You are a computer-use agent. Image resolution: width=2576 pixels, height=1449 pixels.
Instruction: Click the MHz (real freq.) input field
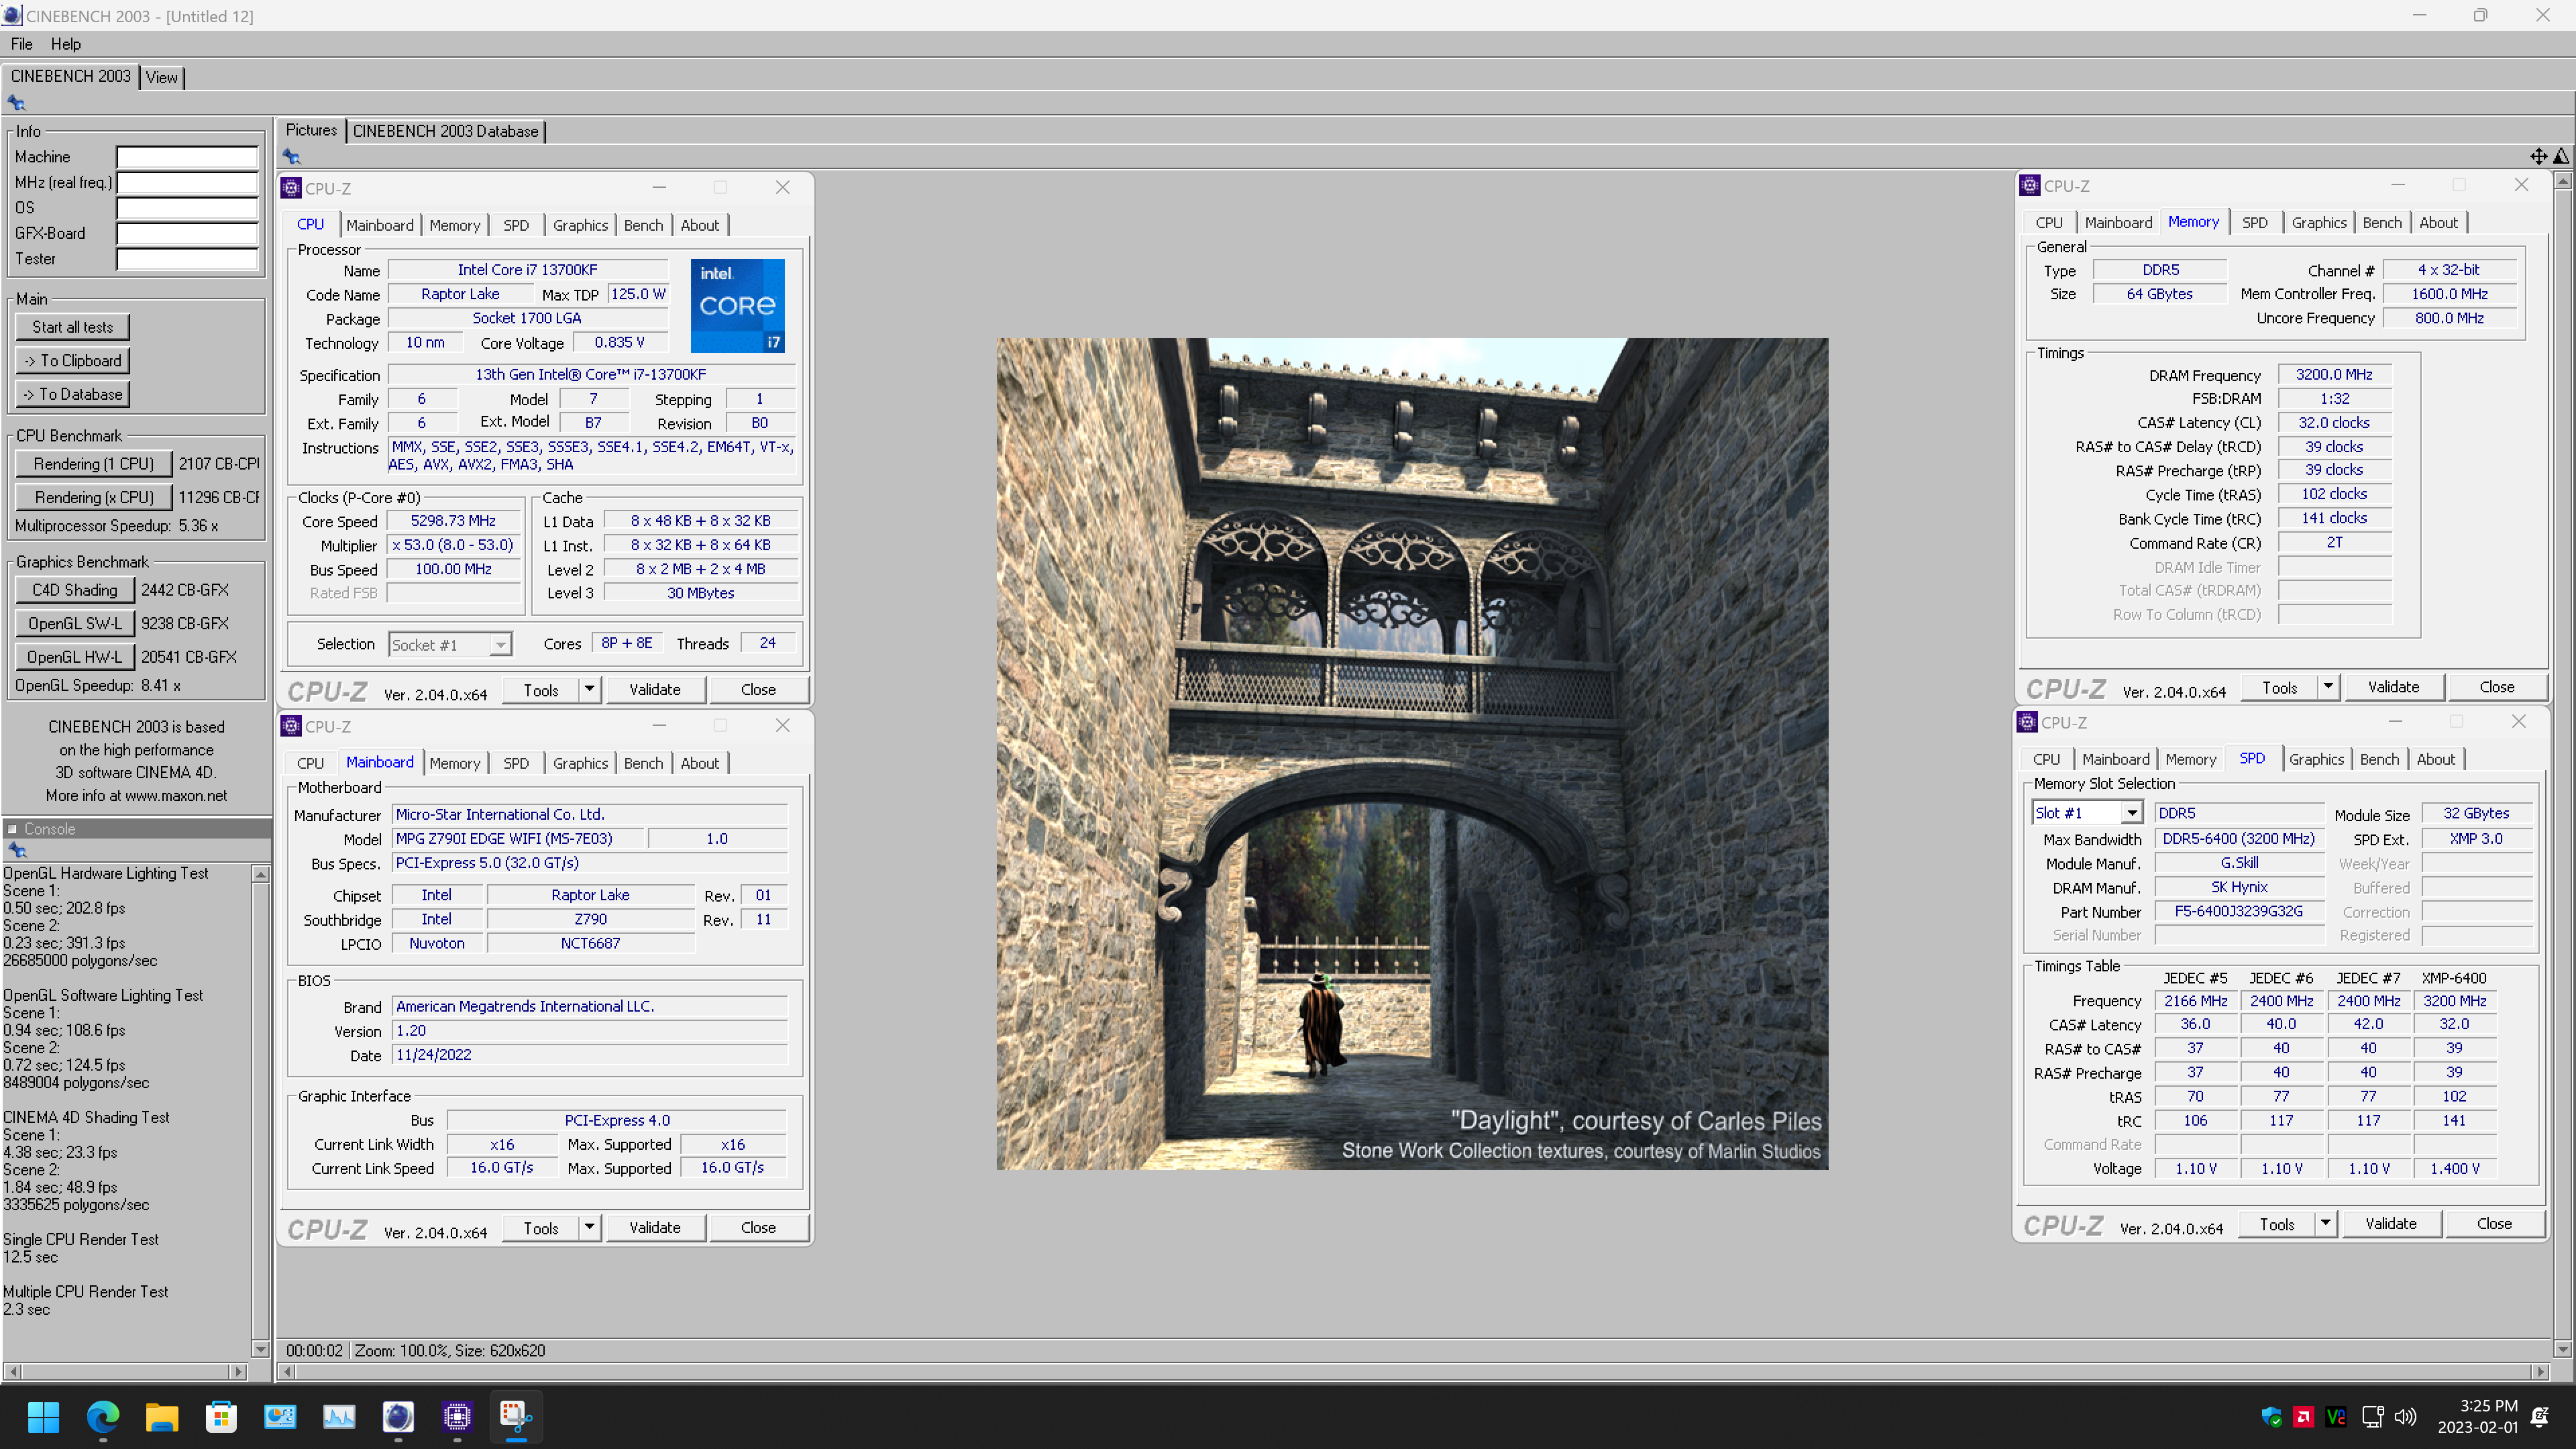(x=187, y=182)
